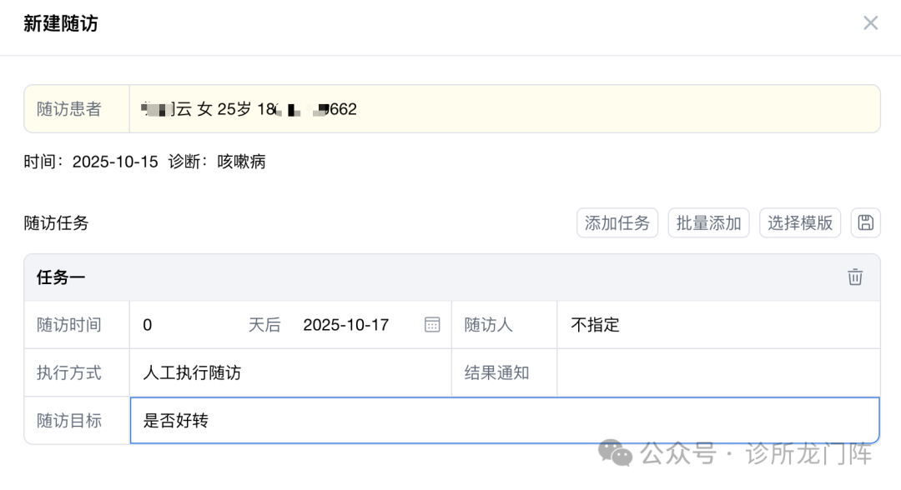Viewport: 901px width, 490px height.
Task: Close the 新建随访 dialog
Action: (x=870, y=23)
